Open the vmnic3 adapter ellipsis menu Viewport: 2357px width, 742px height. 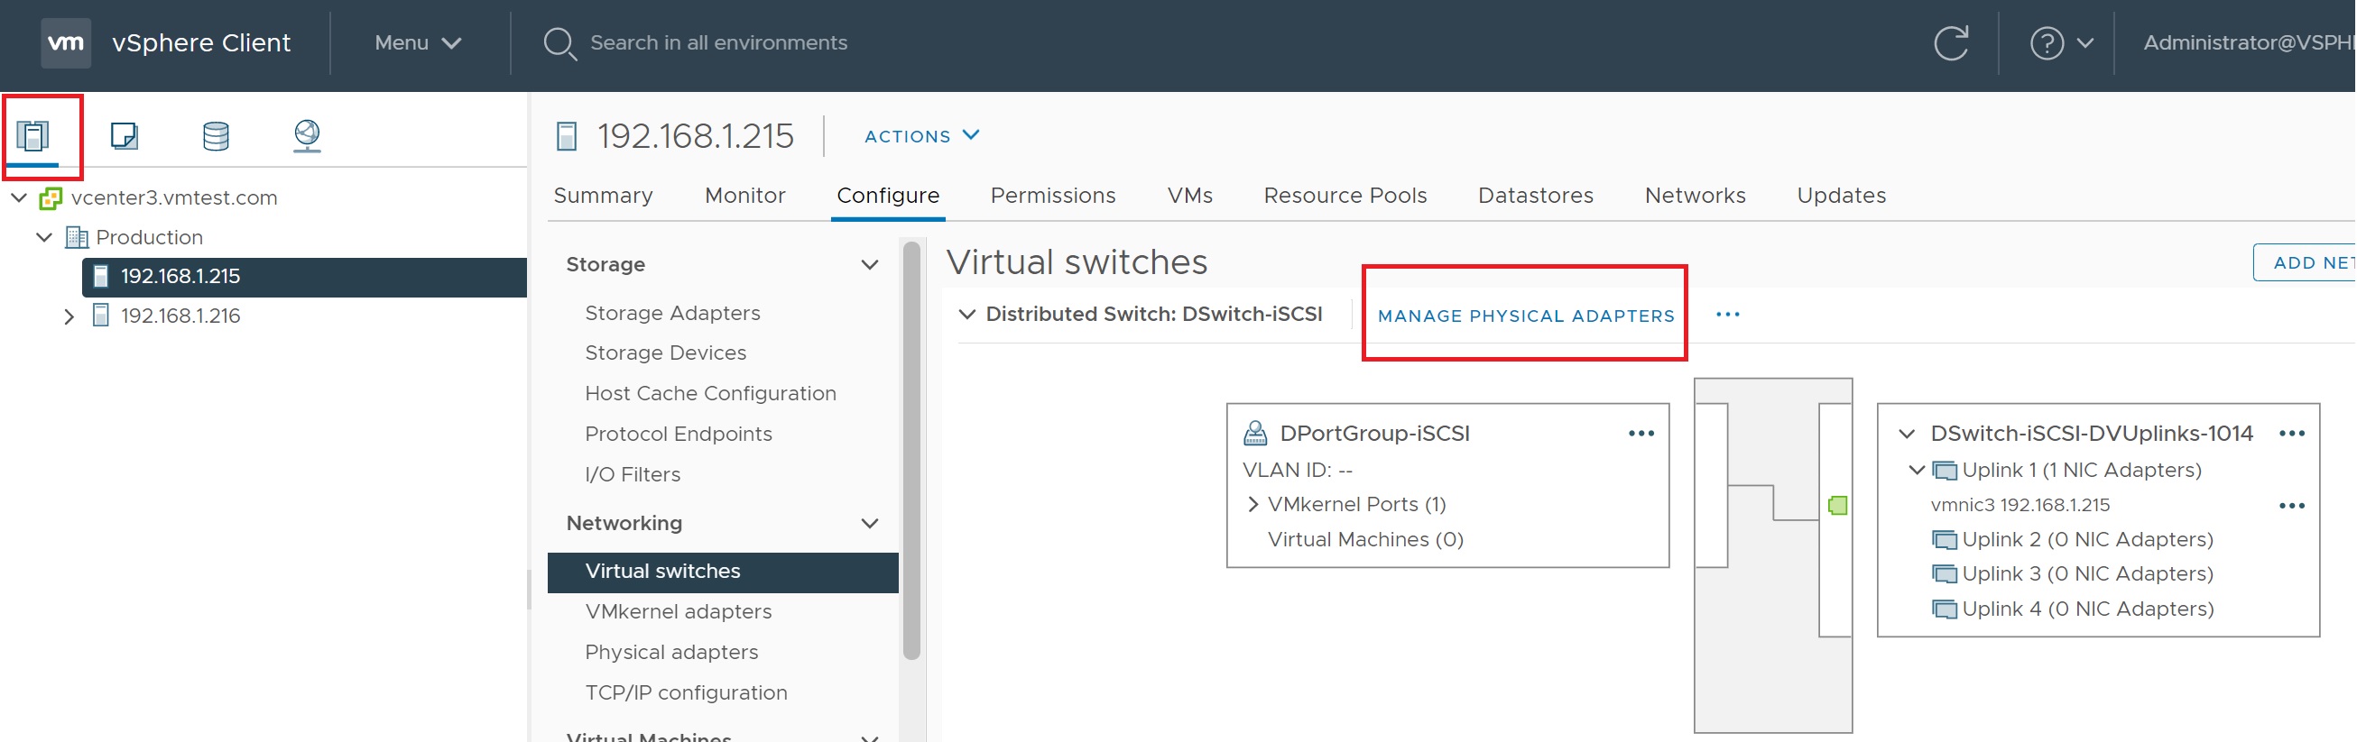2290,505
